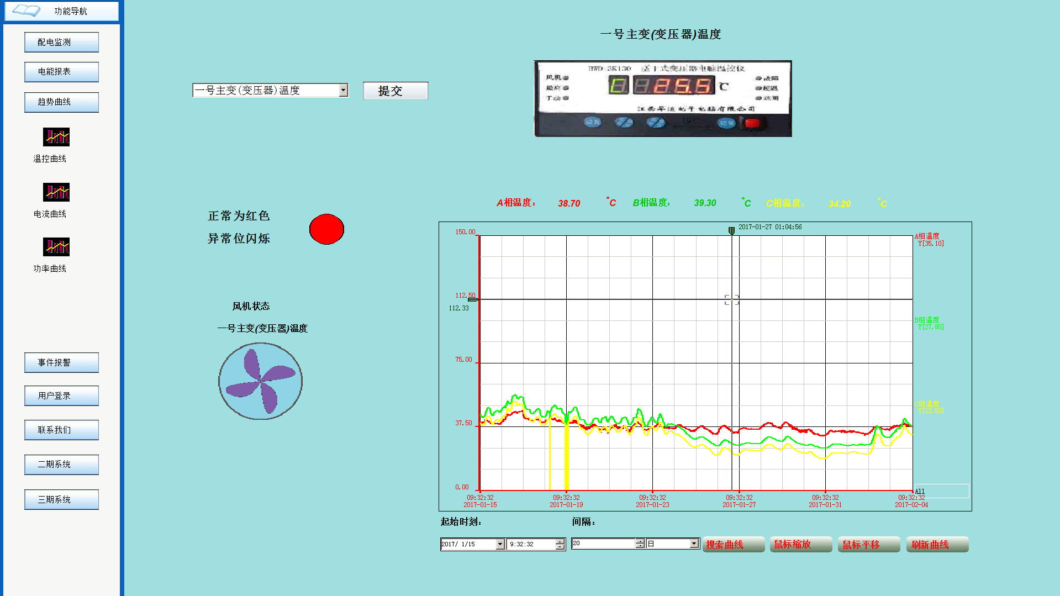Click the red status indicator circle
This screenshot has height=596, width=1060.
coord(326,229)
